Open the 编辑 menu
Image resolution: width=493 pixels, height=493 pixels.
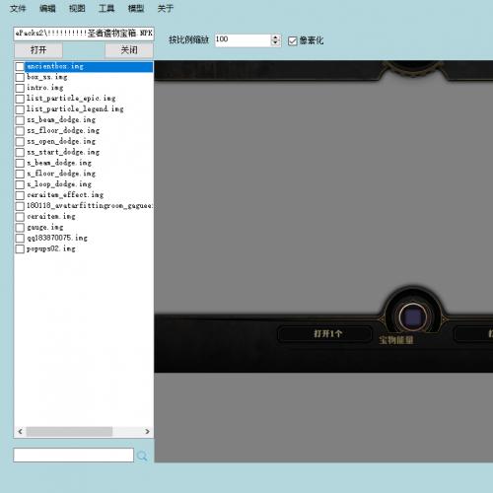pos(47,8)
